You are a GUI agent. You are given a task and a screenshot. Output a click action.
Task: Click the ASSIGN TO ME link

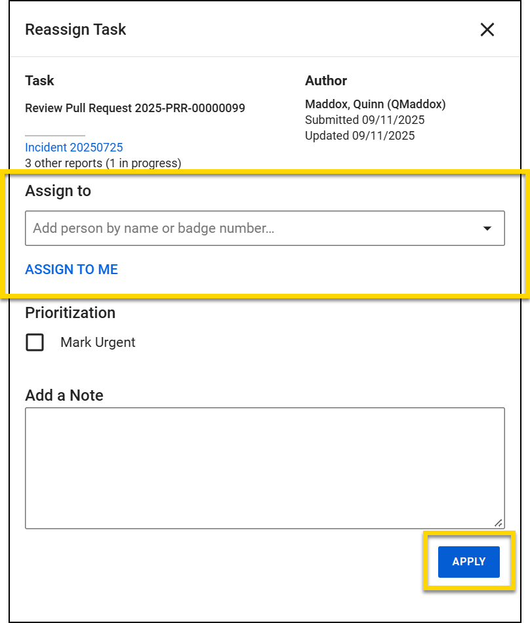71,270
